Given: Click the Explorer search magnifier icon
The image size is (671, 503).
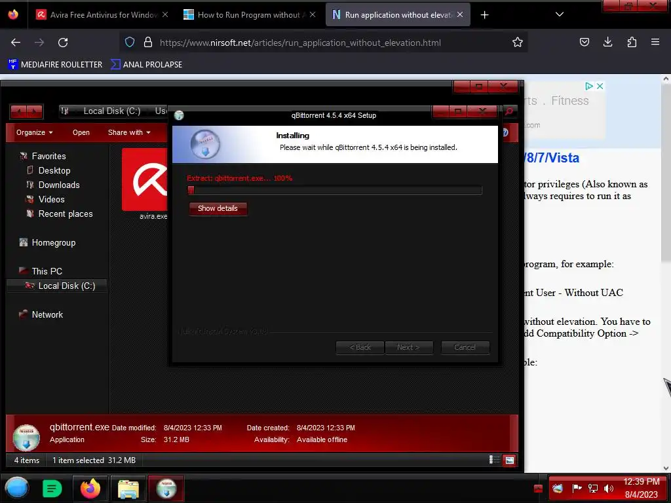Looking at the screenshot, I should click(508, 111).
